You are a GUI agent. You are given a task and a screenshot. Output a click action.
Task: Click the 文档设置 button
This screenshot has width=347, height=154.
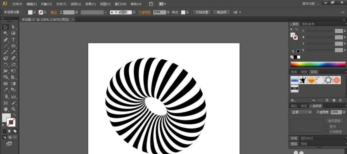point(202,12)
